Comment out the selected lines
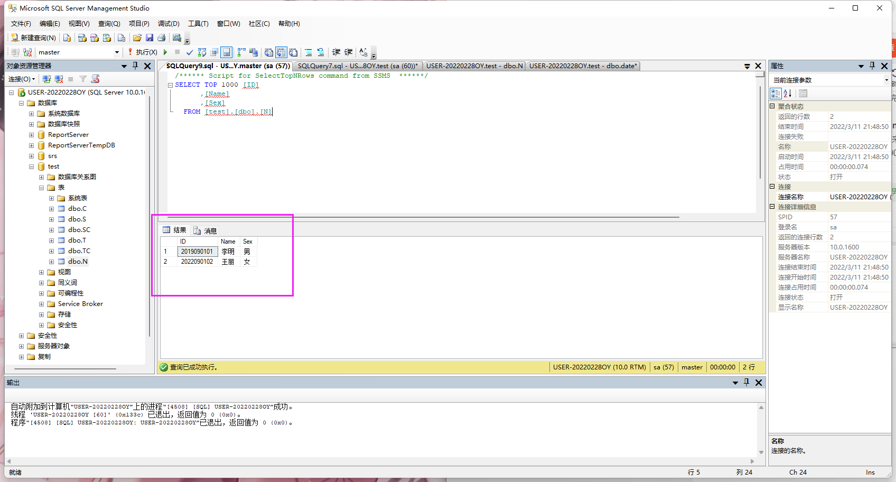 tap(309, 52)
